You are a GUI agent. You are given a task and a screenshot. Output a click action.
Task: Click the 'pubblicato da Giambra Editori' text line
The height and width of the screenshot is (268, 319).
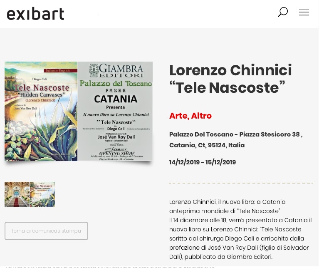coord(220,257)
